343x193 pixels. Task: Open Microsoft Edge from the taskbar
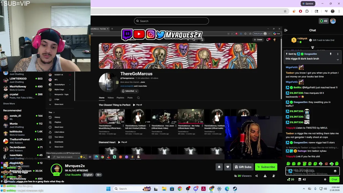point(227,189)
